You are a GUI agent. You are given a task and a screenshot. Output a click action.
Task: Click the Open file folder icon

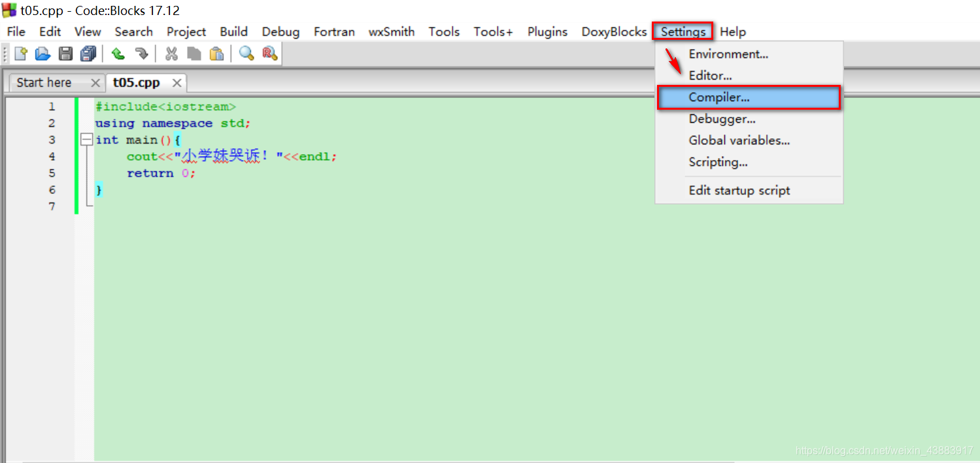click(43, 54)
